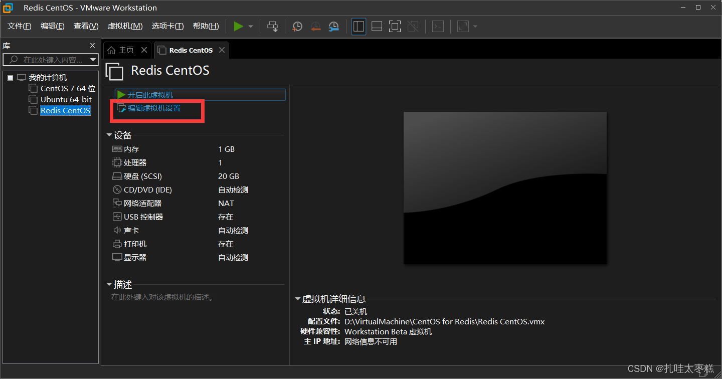Screen dimensions: 722x379
Task: Open the power options dropdown arrow
Action: (x=251, y=27)
